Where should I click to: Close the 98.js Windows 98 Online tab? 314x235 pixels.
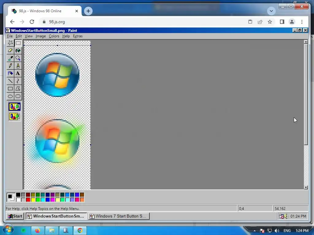point(76,11)
